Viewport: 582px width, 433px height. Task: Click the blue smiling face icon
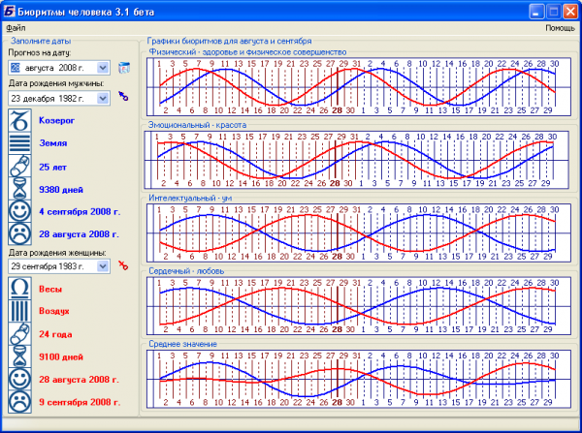[19, 211]
